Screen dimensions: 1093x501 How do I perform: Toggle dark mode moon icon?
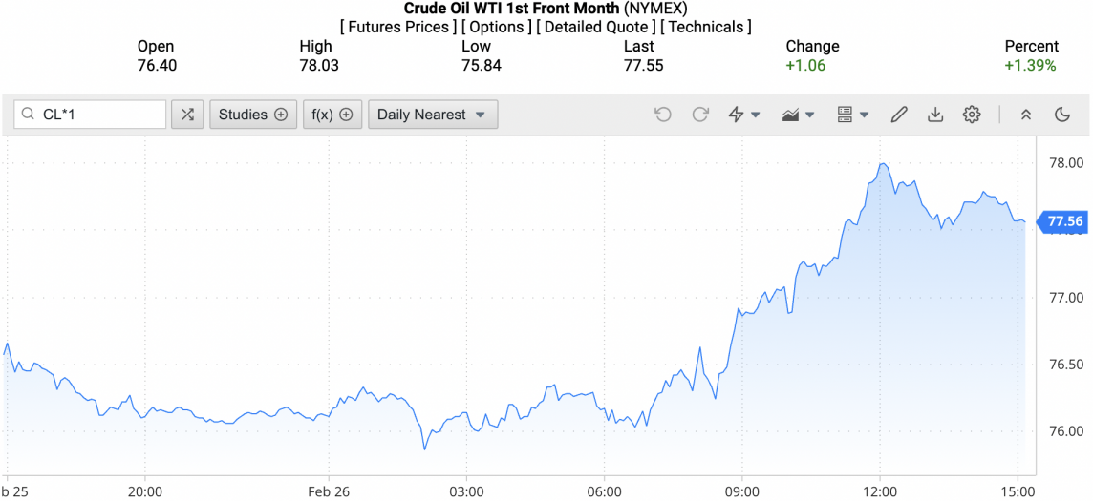pyautogui.click(x=1062, y=115)
